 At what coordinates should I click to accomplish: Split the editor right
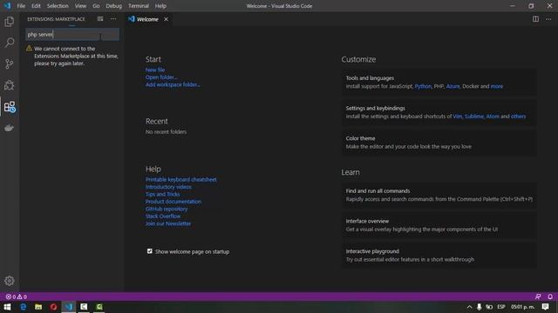pyautogui.click(x=535, y=19)
